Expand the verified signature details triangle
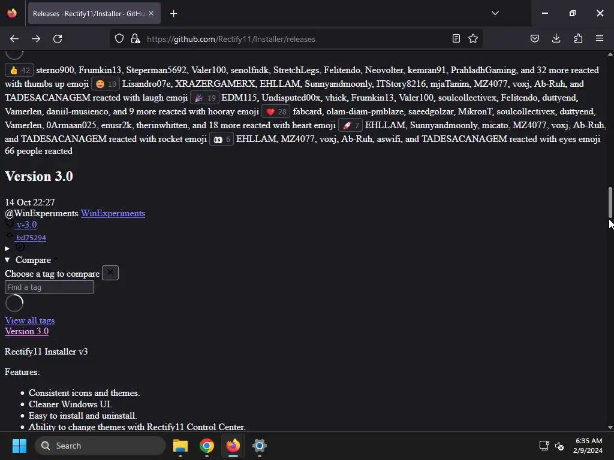 (7, 249)
